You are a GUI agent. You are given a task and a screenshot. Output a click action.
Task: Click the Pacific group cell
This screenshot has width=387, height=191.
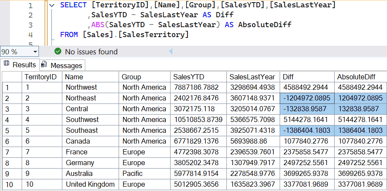[145, 174]
